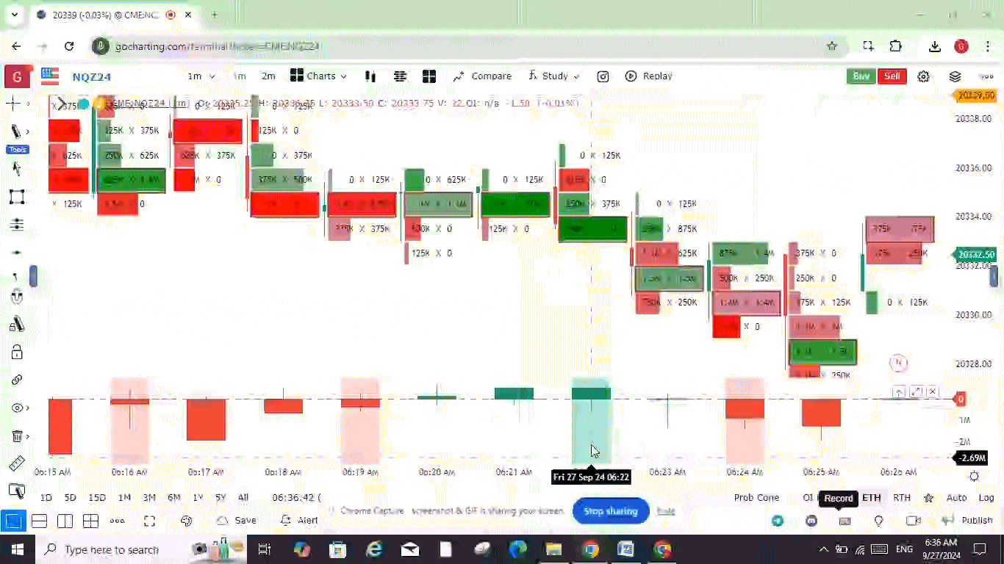Viewport: 1004px width, 564px height.
Task: Select the crosshair cursor tool
Action: click(x=14, y=104)
